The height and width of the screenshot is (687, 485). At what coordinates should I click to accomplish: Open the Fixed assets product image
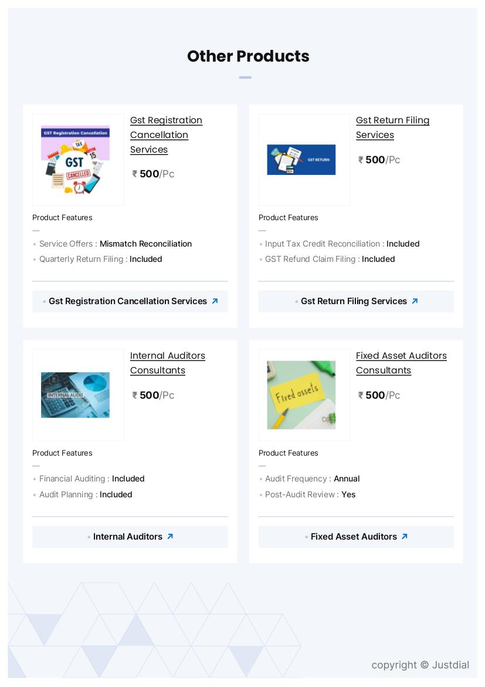(x=301, y=395)
